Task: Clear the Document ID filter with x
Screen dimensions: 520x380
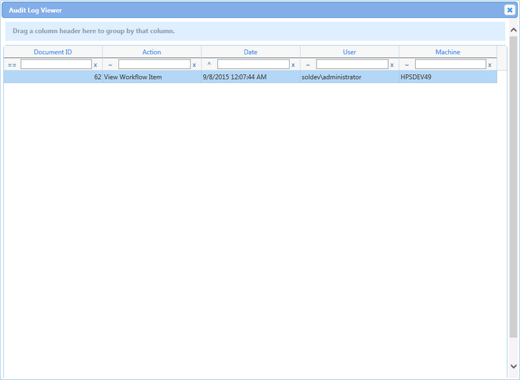Action: pyautogui.click(x=95, y=65)
